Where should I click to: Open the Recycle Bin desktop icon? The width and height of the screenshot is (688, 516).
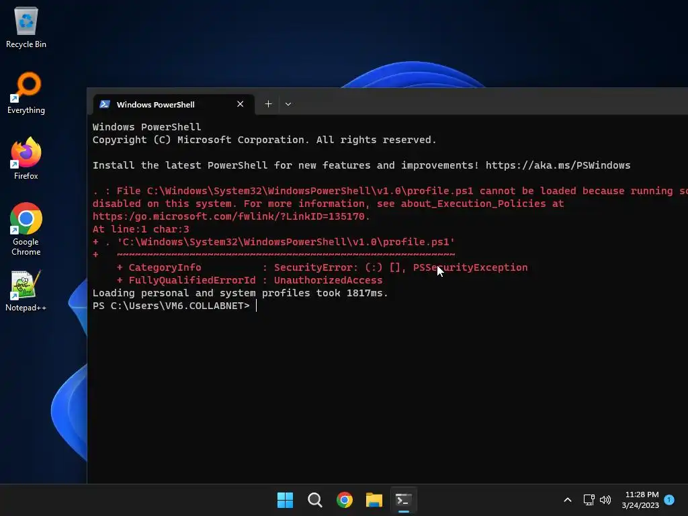click(x=26, y=27)
